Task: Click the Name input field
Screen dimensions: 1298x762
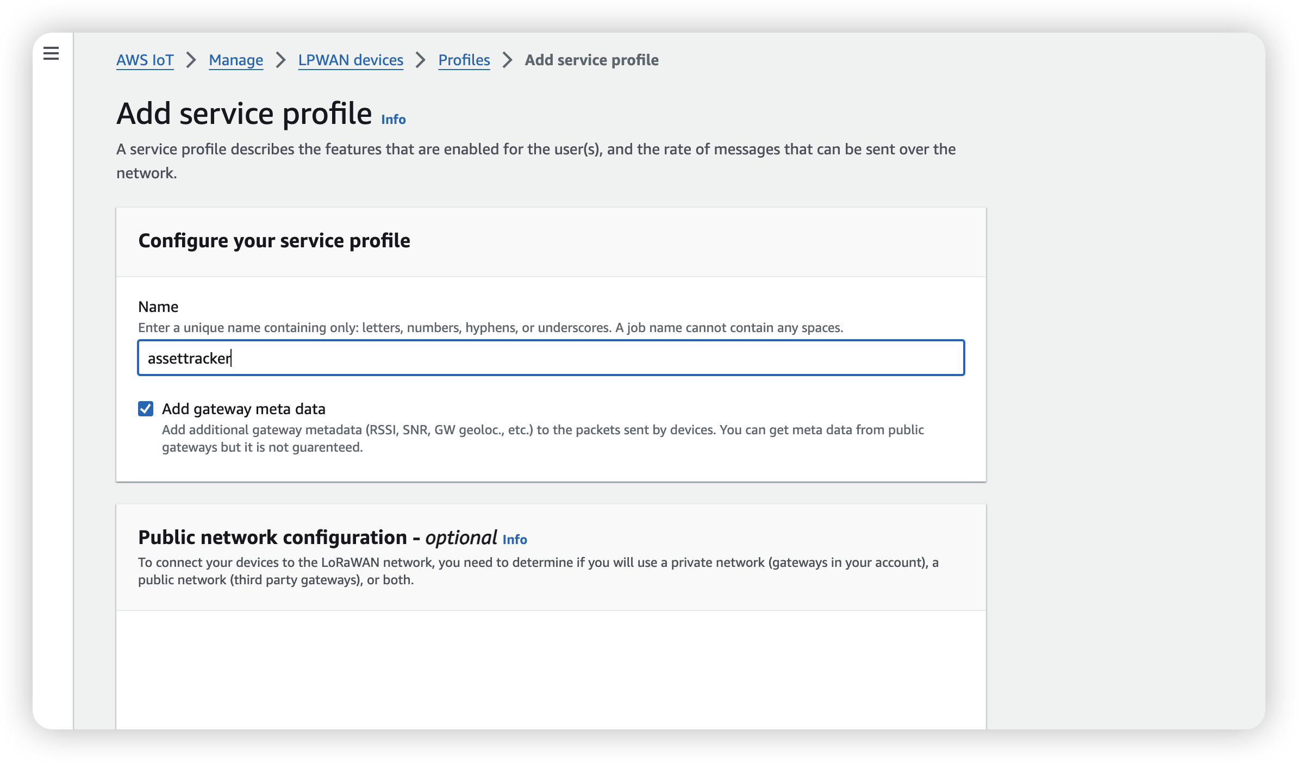Action: pos(551,358)
